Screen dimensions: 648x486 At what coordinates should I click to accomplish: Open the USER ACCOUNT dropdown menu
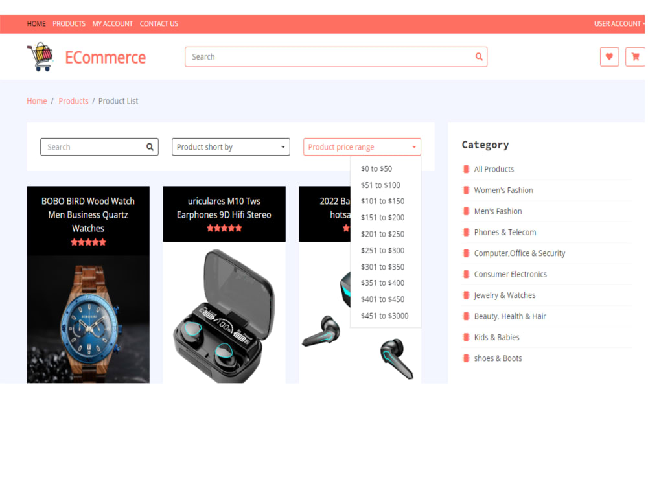tap(619, 23)
